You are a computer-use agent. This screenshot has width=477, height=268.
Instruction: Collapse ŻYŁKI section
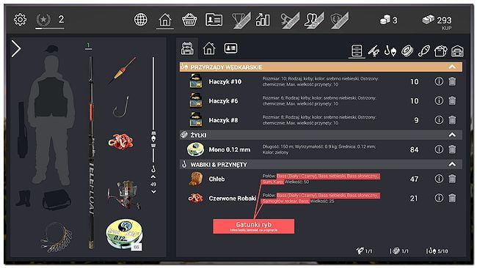[452, 135]
